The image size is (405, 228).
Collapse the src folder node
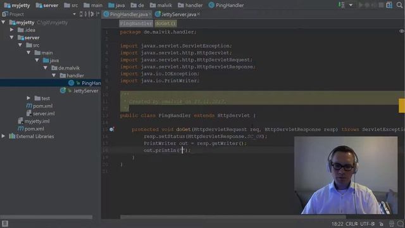[x=20, y=45]
